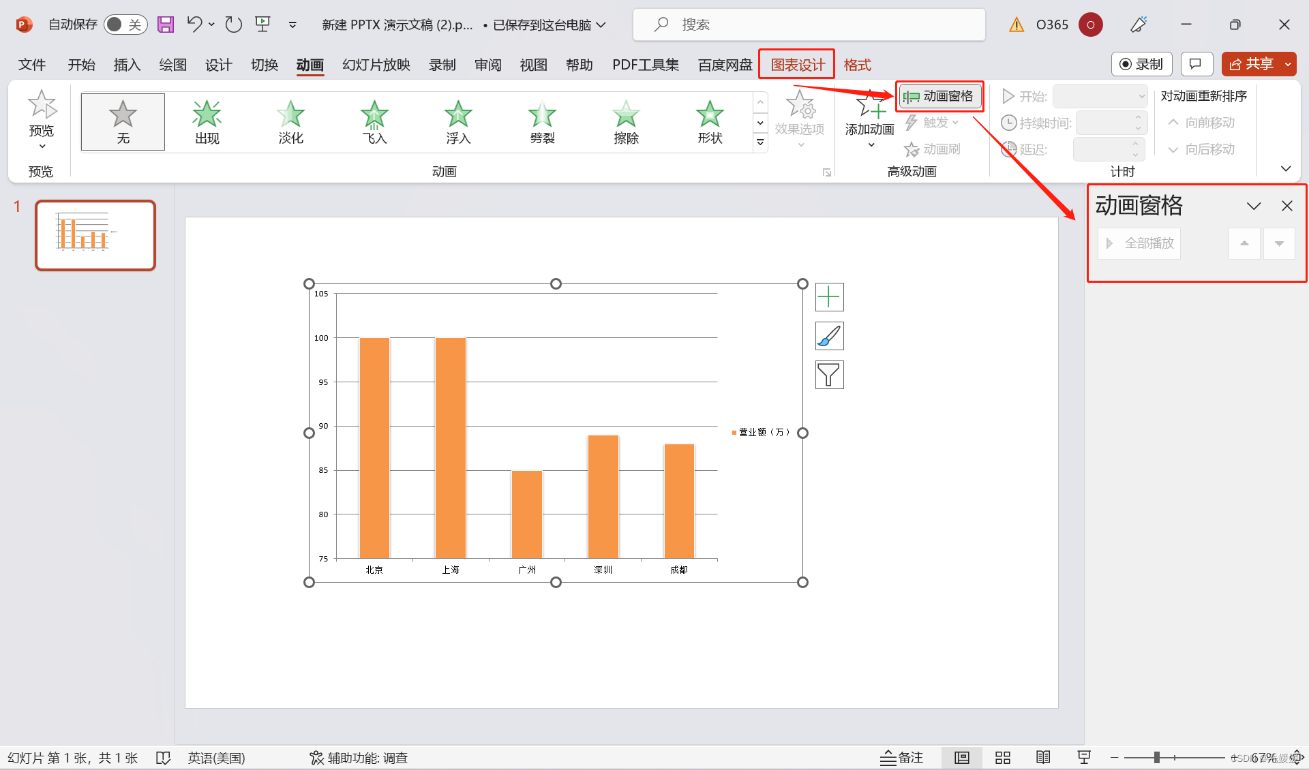Expand the animation gallery more arrow

(760, 142)
